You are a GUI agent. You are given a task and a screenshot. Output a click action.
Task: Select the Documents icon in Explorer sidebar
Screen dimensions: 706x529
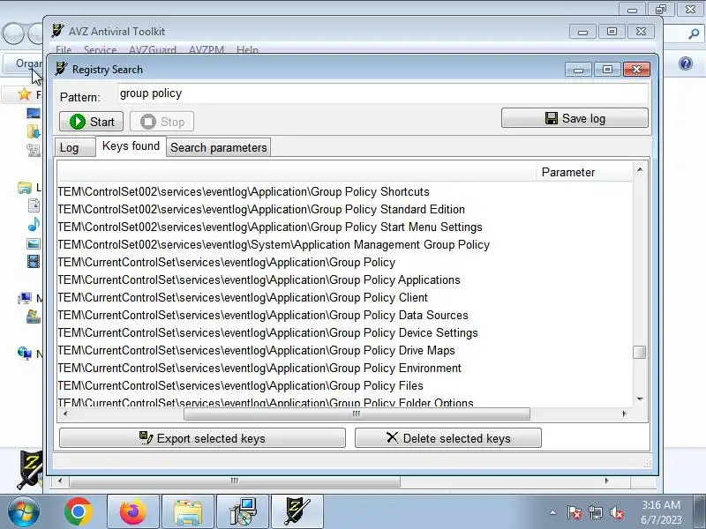(34, 205)
